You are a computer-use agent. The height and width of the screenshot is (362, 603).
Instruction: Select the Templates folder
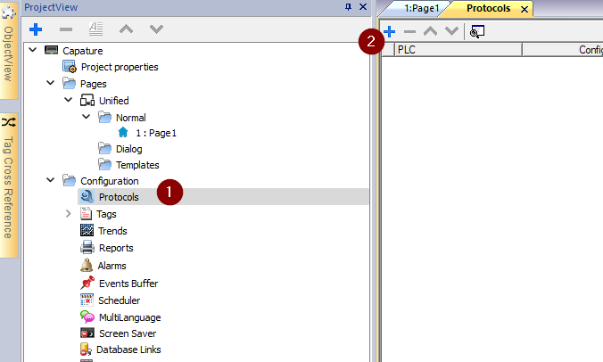tap(137, 165)
